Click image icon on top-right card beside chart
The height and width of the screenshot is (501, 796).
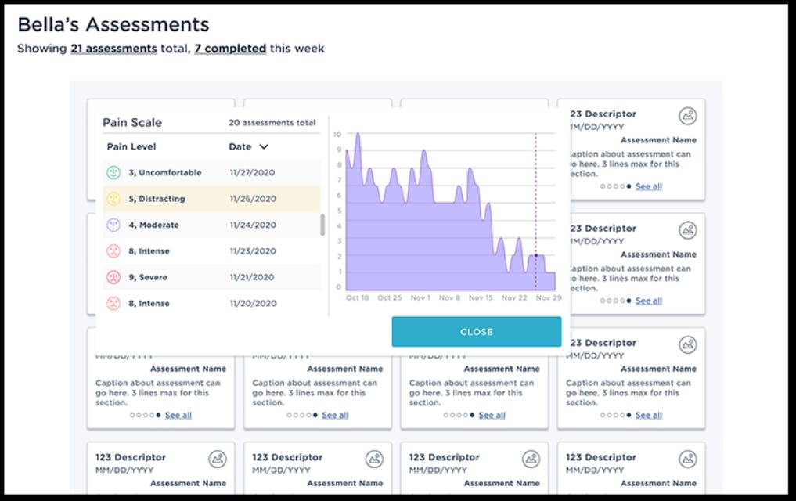[x=688, y=116]
